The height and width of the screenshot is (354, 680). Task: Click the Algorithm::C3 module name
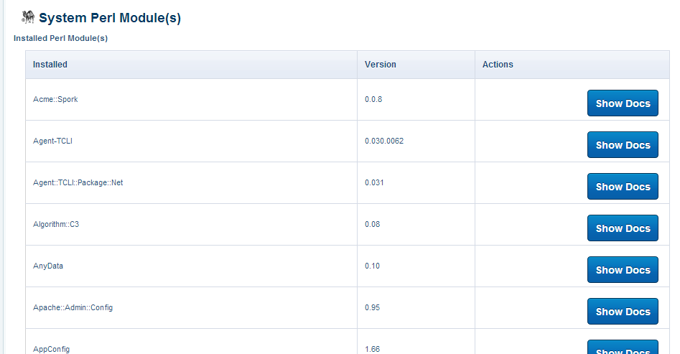pos(56,224)
